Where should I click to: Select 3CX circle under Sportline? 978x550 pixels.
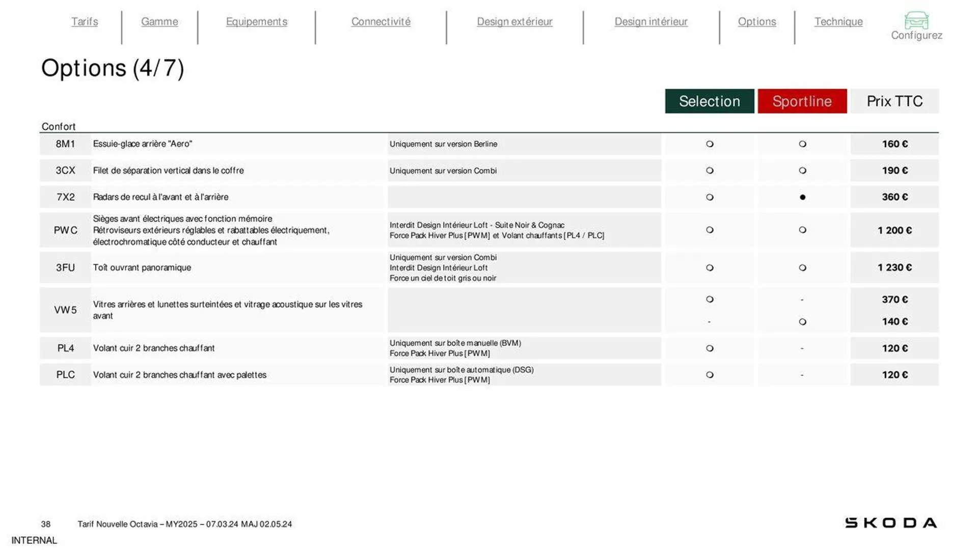802,171
